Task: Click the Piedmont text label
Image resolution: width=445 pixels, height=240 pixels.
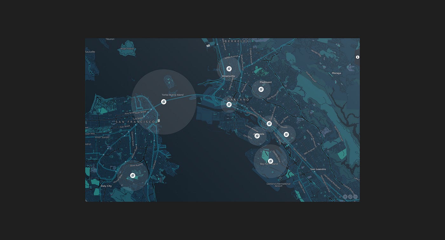Action: tap(266, 82)
